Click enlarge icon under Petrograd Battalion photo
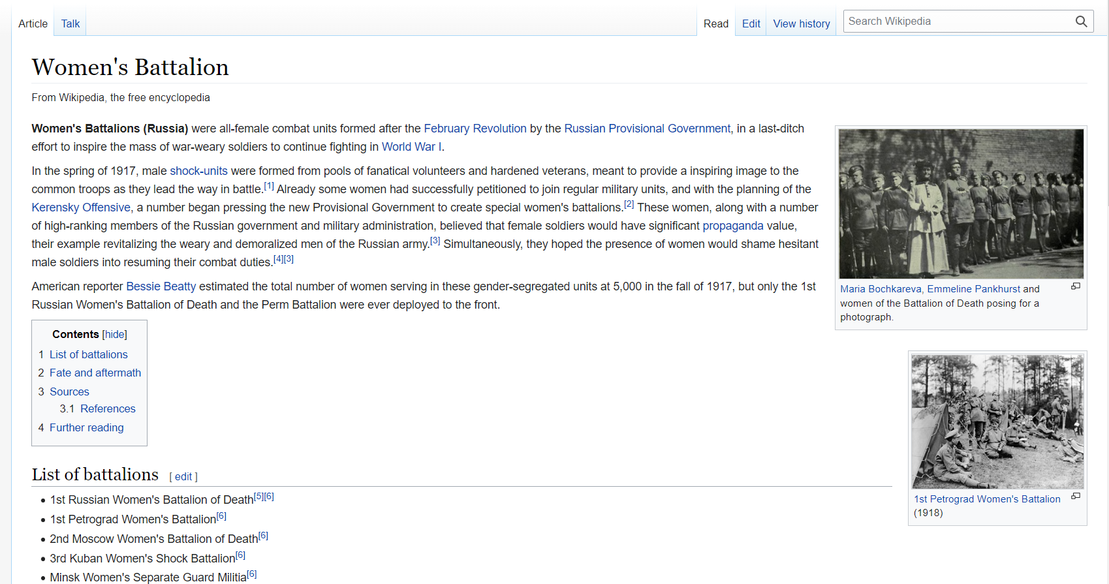The image size is (1109, 584). (1075, 497)
